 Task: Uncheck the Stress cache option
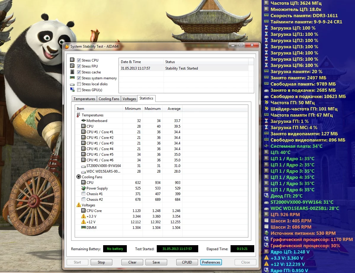point(79,72)
